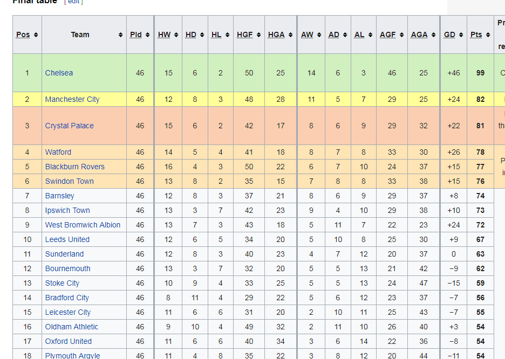The height and width of the screenshot is (359, 505).
Task: Select Manchester City's 82 points cell
Action: pyautogui.click(x=480, y=99)
